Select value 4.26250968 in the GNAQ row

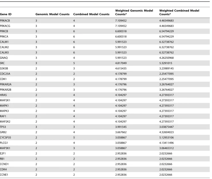point(167,58)
